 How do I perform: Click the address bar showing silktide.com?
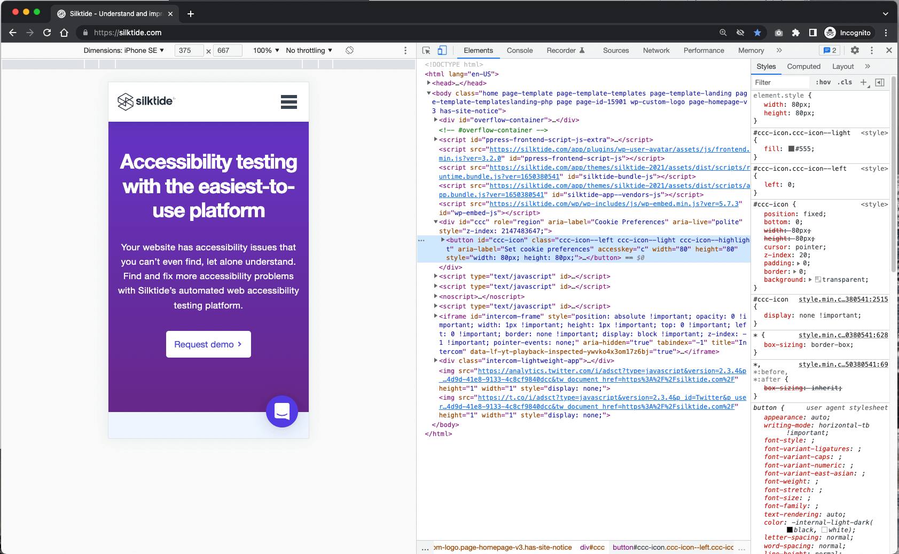395,33
